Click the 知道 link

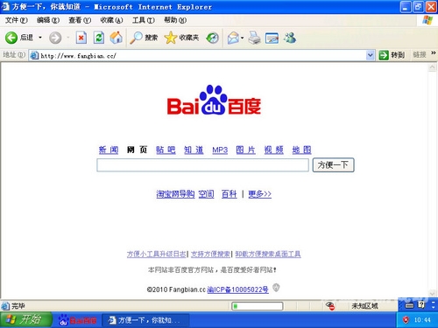[194, 150]
